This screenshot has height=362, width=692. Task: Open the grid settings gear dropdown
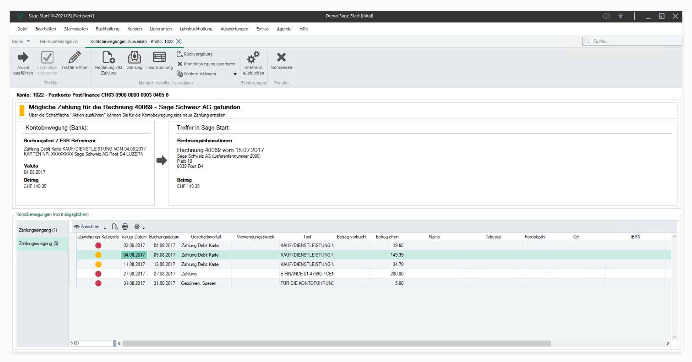(139, 227)
